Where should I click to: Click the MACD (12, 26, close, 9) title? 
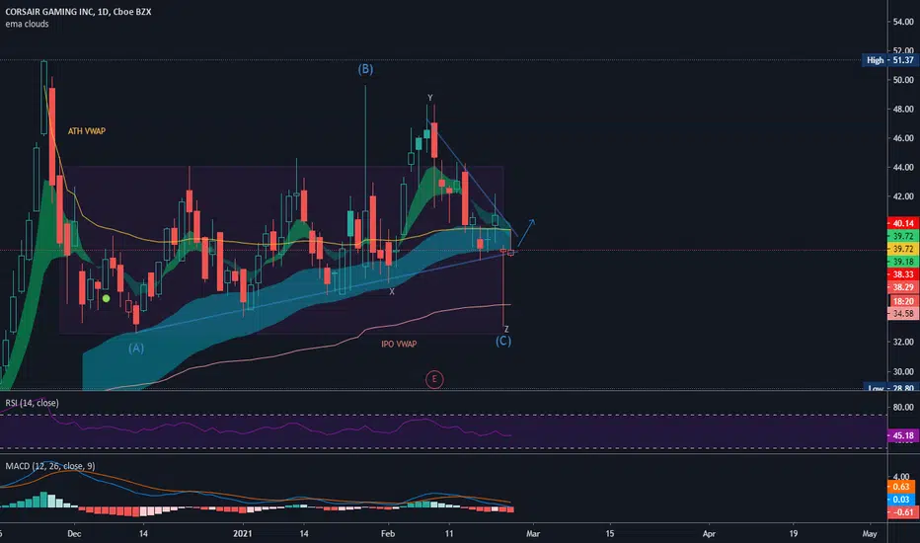tap(50, 466)
